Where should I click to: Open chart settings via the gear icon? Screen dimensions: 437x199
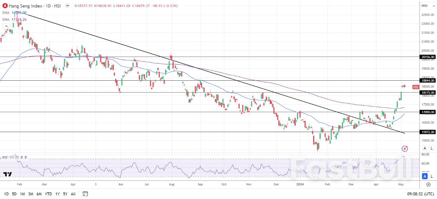point(428,184)
